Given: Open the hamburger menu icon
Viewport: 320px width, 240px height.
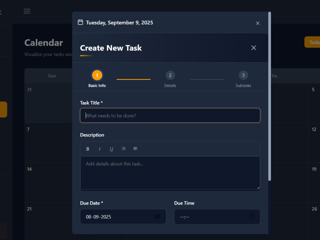Looking at the screenshot, I should pyautogui.click(x=27, y=11).
